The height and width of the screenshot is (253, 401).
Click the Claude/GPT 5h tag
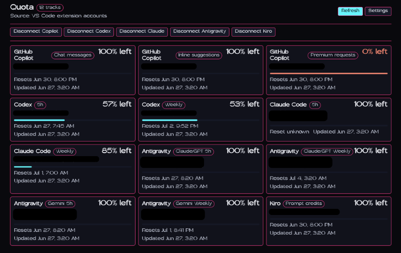(x=193, y=151)
